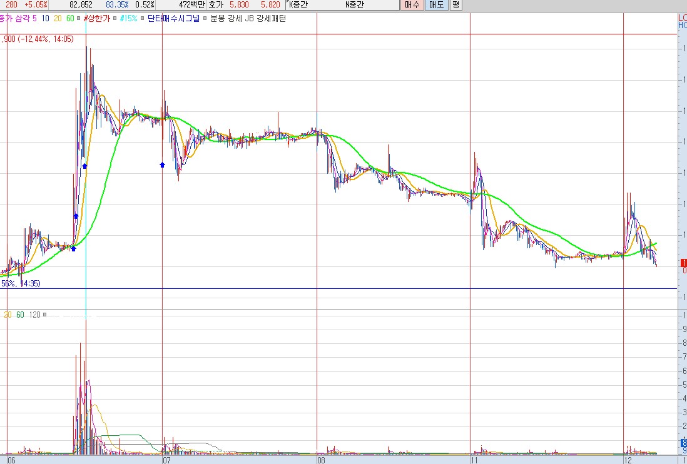Click the gray square before #상한가
The width and height of the screenshot is (687, 464).
tap(79, 18)
